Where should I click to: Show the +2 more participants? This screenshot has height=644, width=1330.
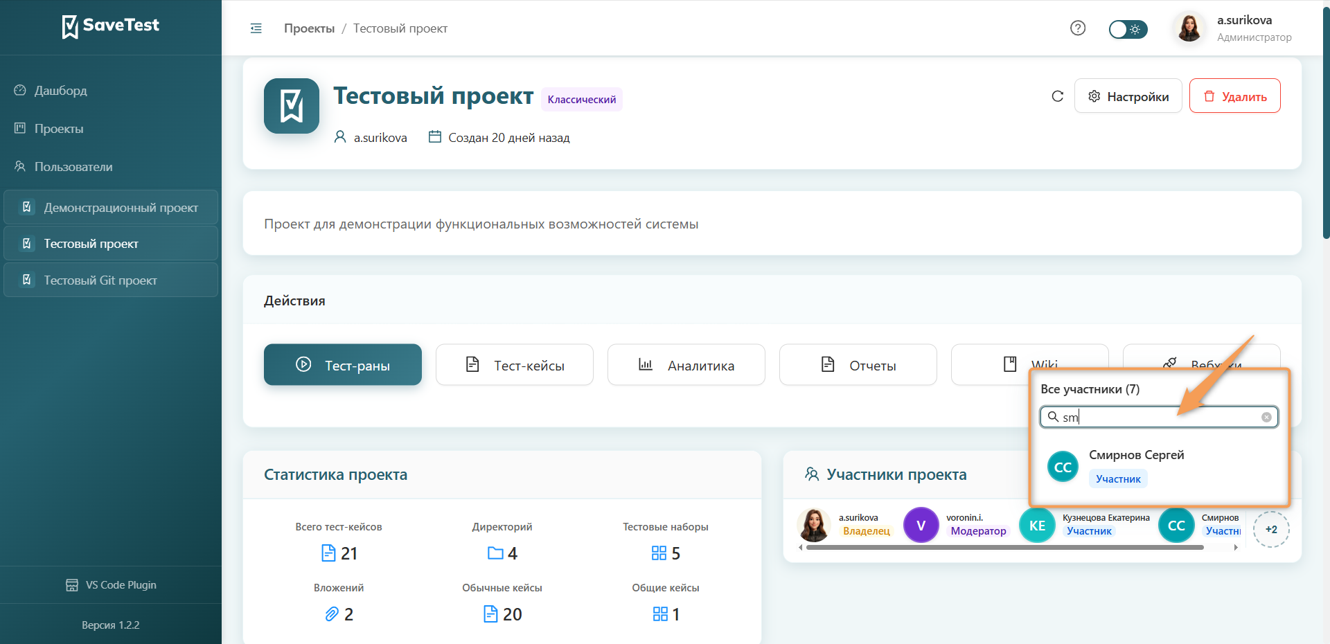[1271, 530]
